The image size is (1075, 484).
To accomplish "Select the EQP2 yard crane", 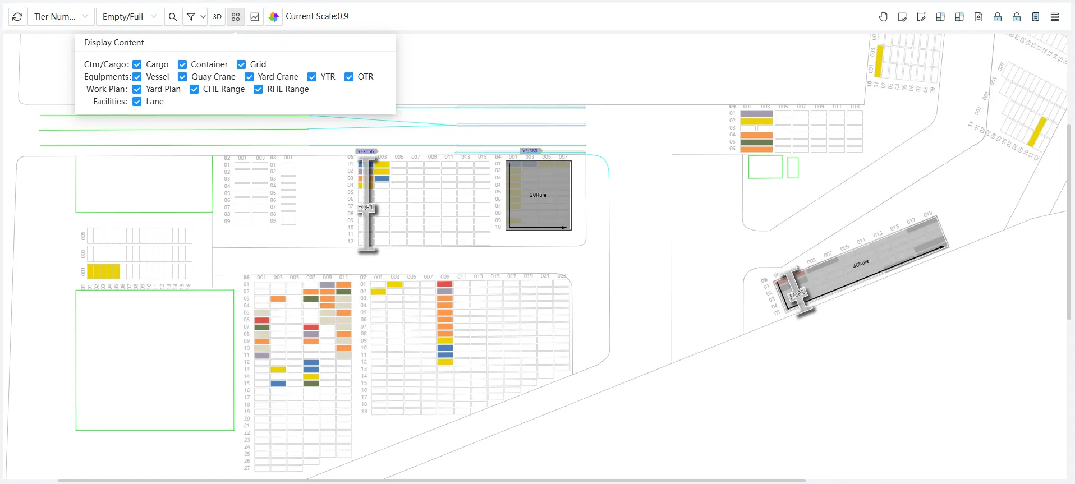I will tap(796, 293).
